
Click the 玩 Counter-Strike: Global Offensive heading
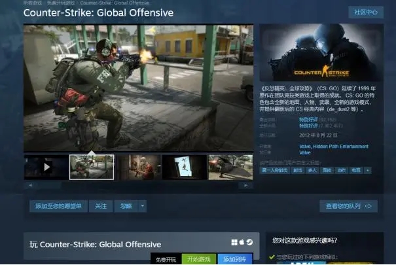[95, 244]
